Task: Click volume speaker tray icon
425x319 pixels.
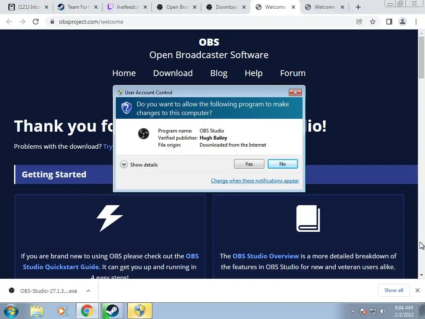Action: coord(383,311)
